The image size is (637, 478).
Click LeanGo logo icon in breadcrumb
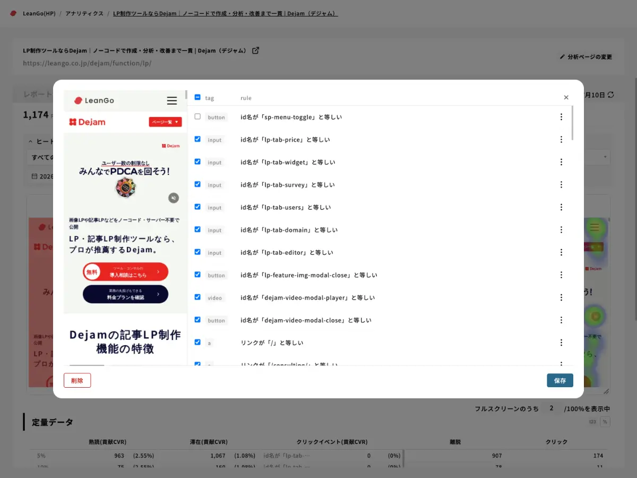[x=13, y=13]
